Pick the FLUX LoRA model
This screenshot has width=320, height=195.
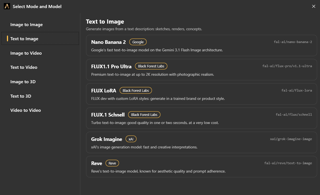click(201, 94)
